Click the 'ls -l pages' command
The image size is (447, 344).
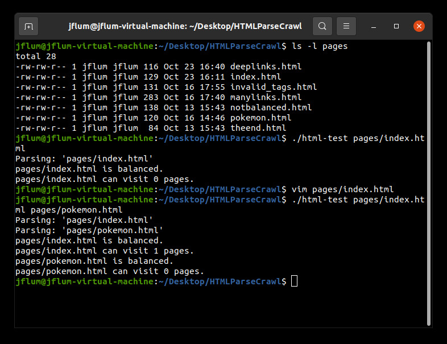[320, 46]
